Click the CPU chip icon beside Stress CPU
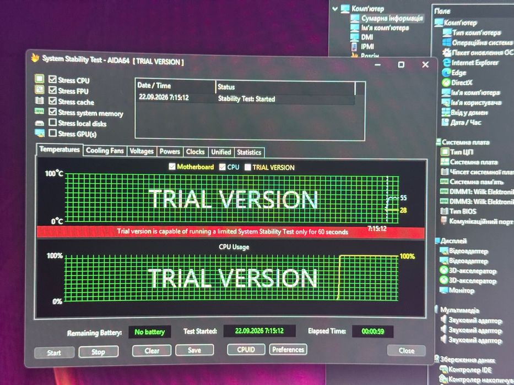The height and width of the screenshot is (385, 514). pos(39,79)
